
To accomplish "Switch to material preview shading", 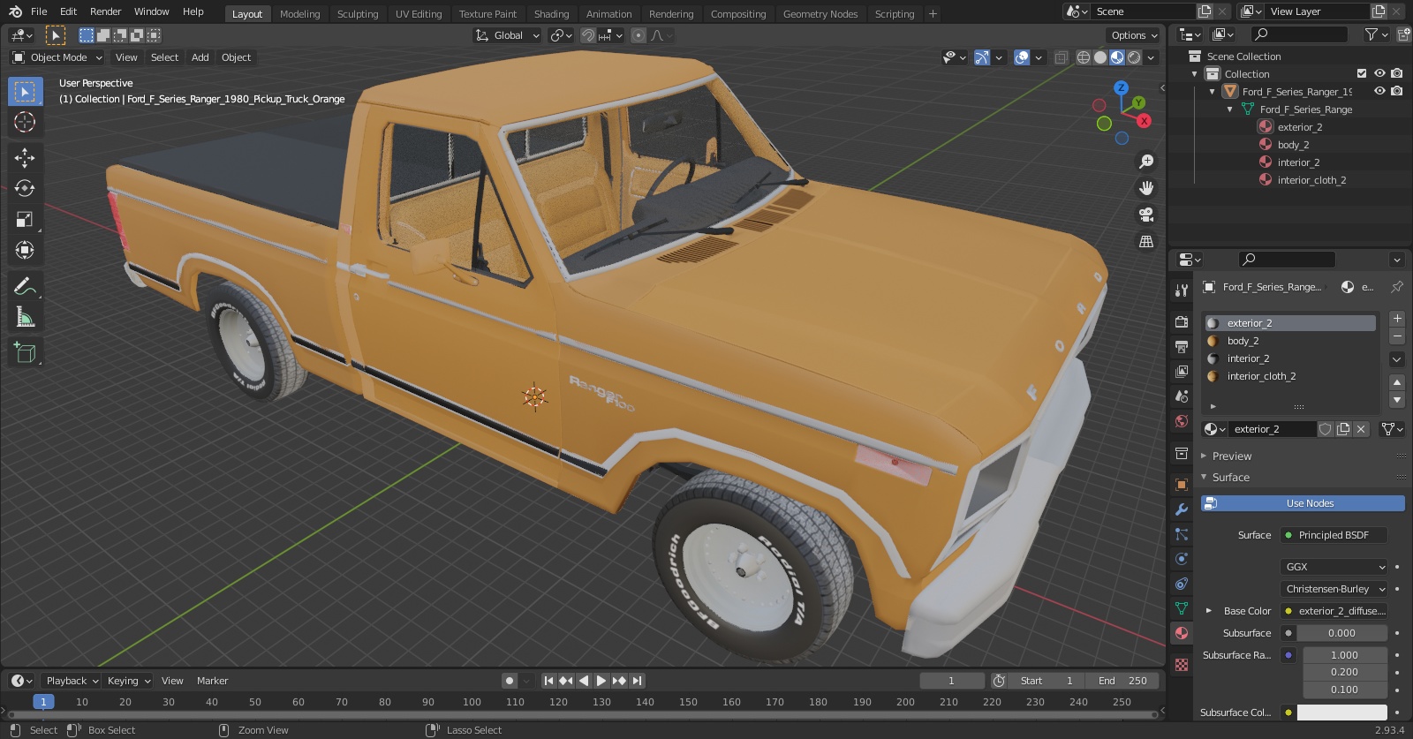I will 1117,57.
